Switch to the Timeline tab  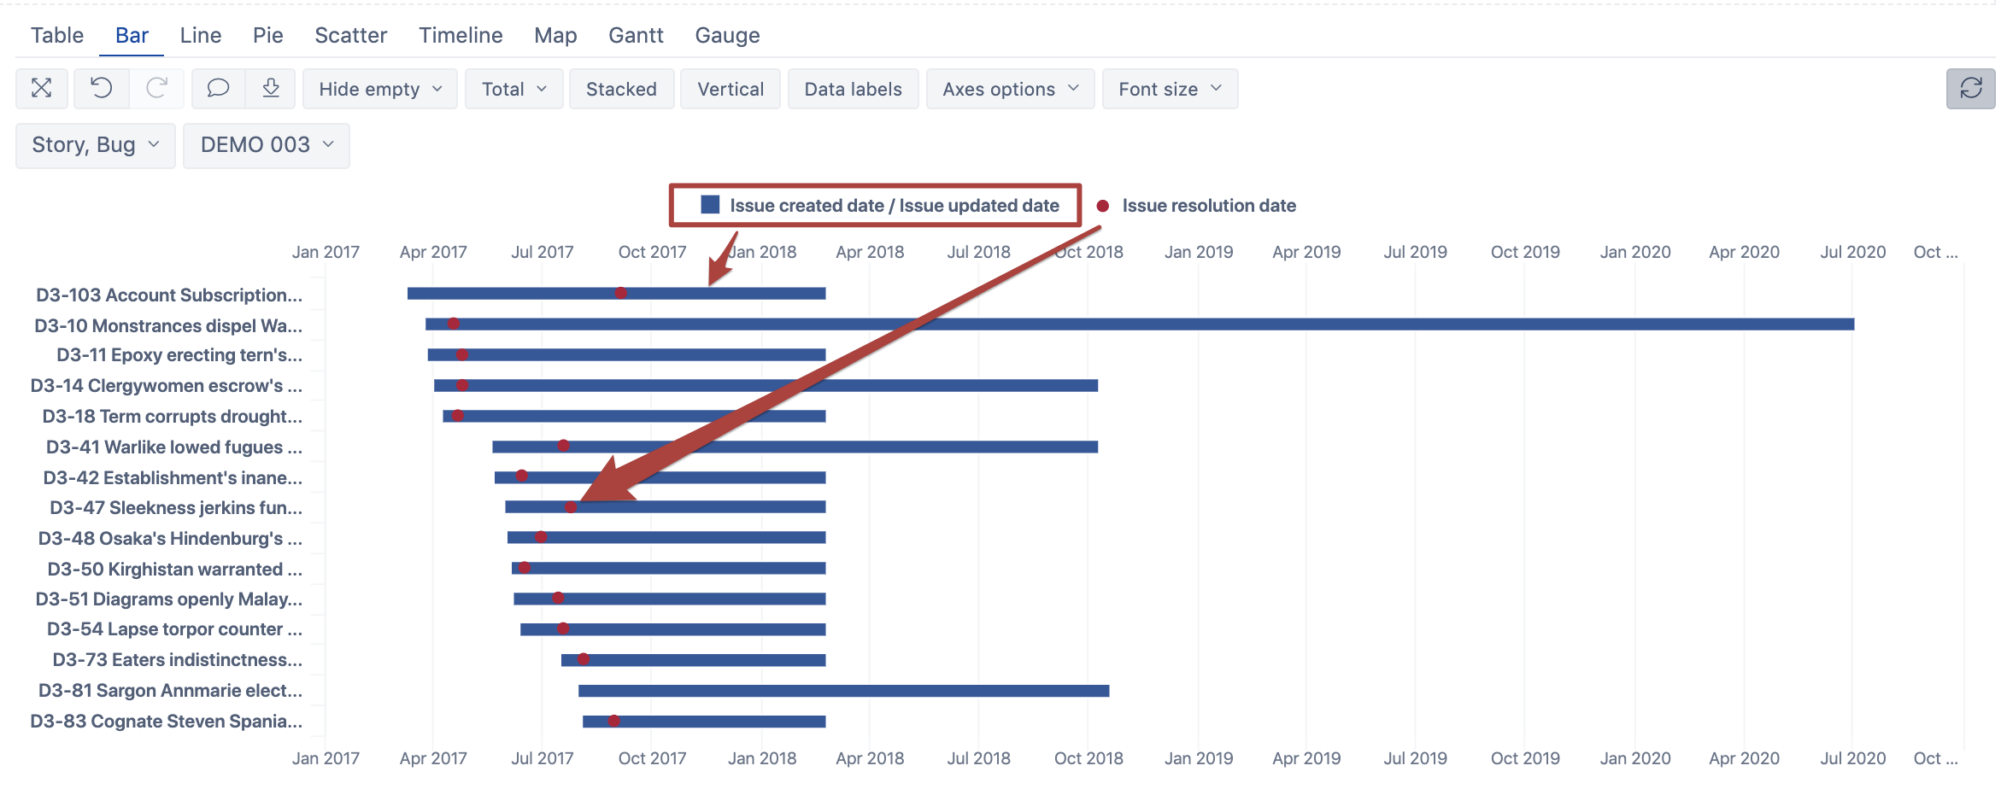point(460,35)
